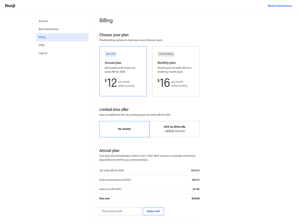Click the $144.00 amount
The width and height of the screenshot is (299, 224).
(x=195, y=171)
